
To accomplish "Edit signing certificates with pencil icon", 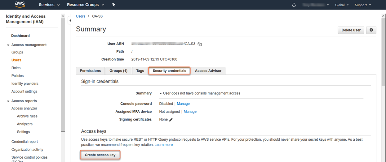I will coord(171,120).
